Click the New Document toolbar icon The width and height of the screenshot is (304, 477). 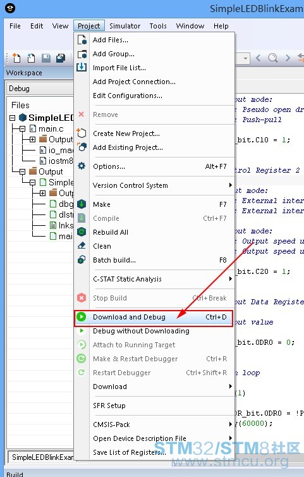[x=16, y=58]
